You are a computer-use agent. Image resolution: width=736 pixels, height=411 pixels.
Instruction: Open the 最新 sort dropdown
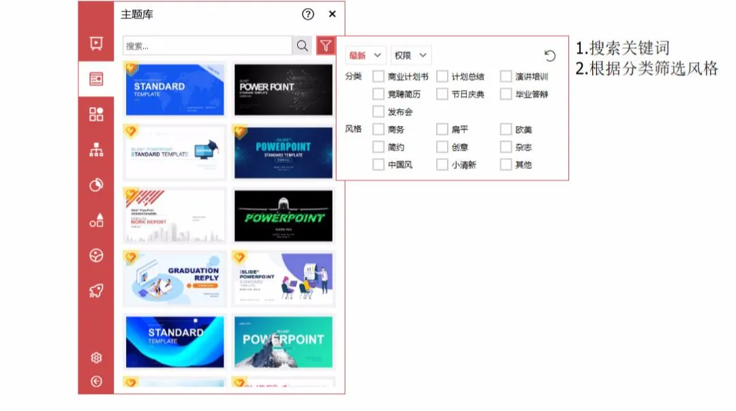pos(366,55)
